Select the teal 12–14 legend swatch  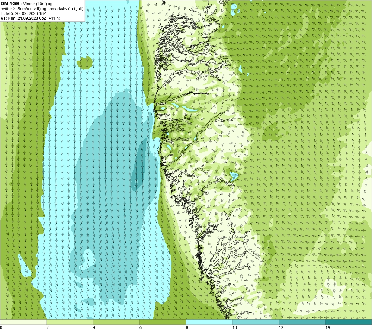click(x=302, y=322)
